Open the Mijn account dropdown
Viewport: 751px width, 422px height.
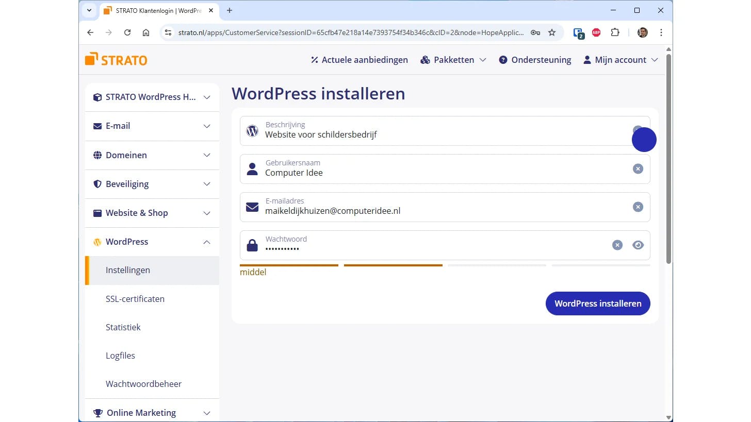[x=621, y=60]
